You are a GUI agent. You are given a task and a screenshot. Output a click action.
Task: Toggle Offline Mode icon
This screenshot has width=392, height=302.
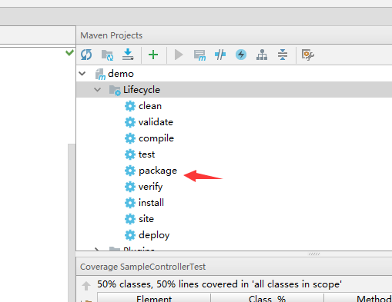point(220,55)
